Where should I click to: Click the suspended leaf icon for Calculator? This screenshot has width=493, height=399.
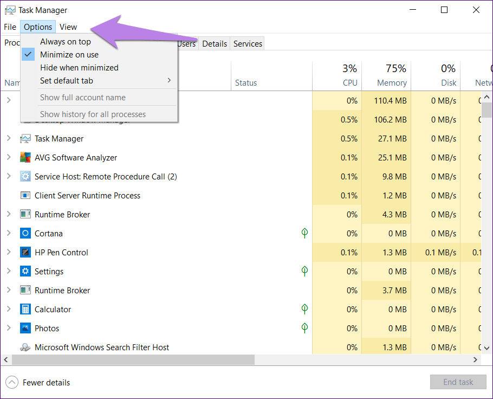click(x=304, y=308)
